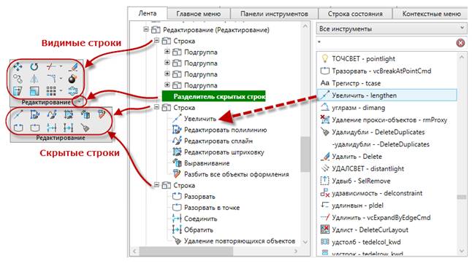
Task: Click the cyan Offset icon beside Array
Action: [x=72, y=90]
